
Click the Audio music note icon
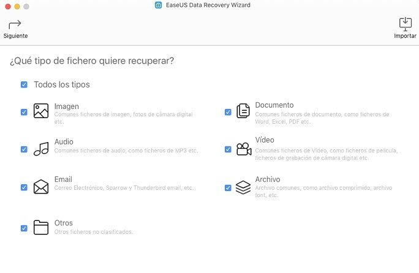(x=41, y=149)
